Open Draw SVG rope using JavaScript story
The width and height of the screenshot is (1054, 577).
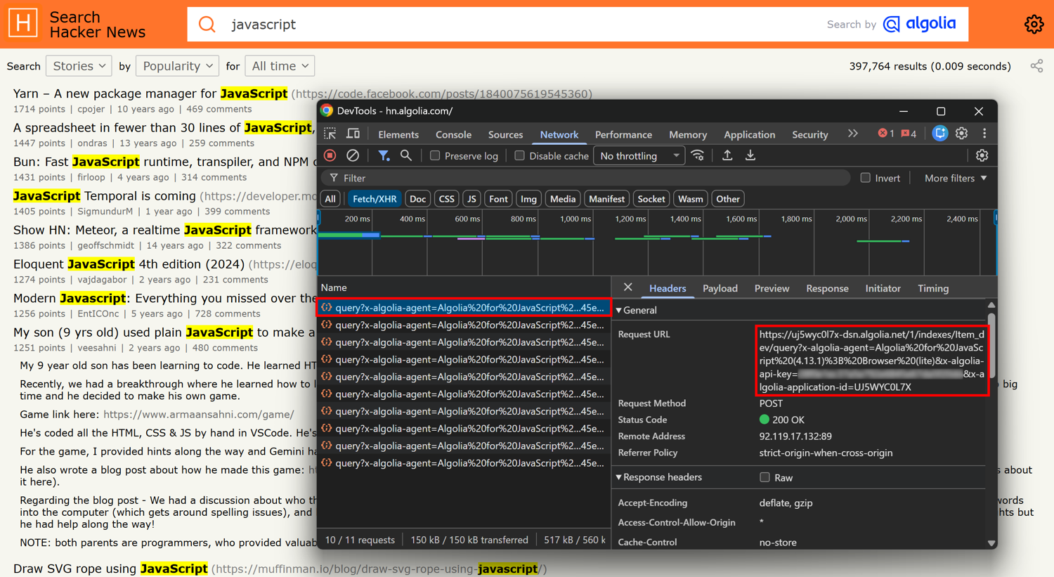tap(110, 569)
